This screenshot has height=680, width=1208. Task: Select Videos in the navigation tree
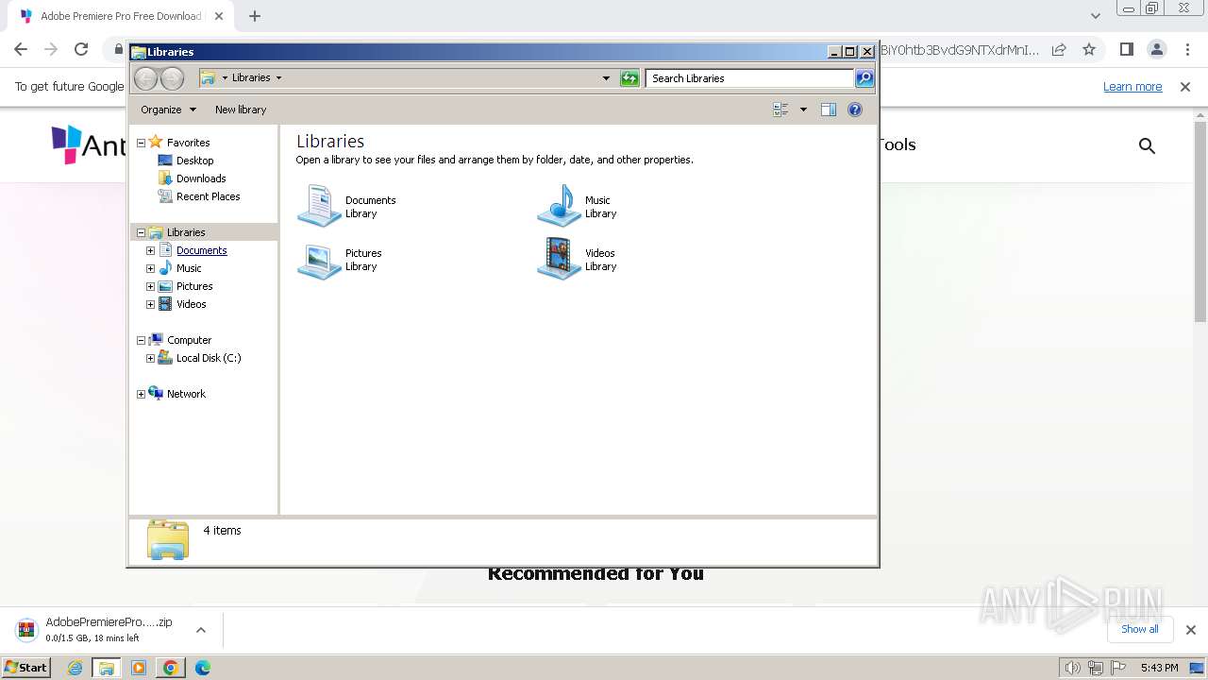point(191,304)
